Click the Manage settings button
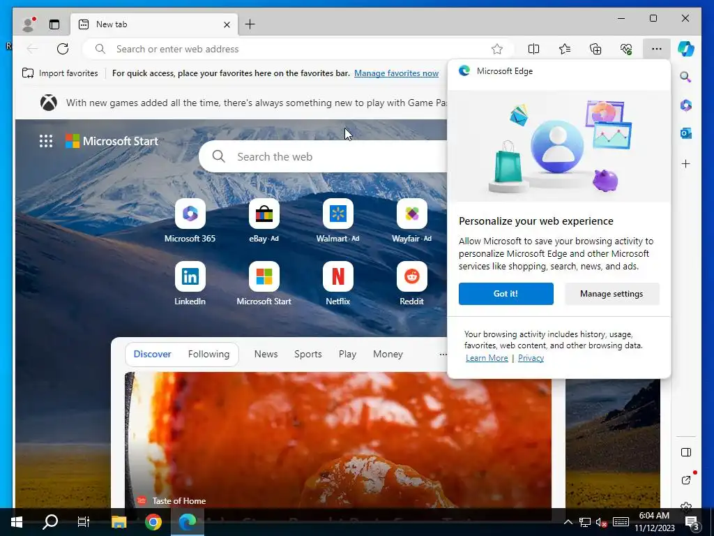This screenshot has height=536, width=714. pyautogui.click(x=612, y=294)
